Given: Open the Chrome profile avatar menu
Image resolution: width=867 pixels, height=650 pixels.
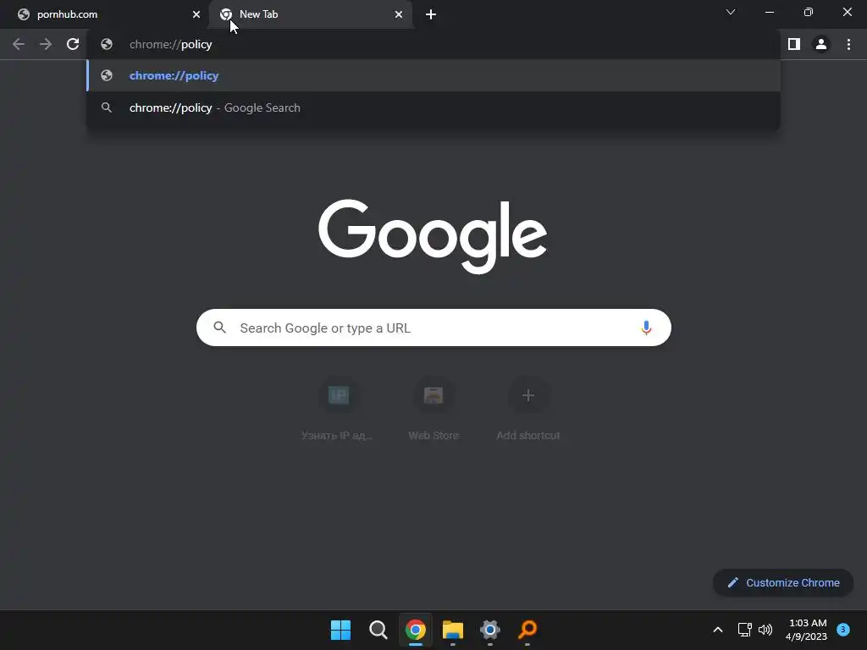Looking at the screenshot, I should [x=821, y=44].
